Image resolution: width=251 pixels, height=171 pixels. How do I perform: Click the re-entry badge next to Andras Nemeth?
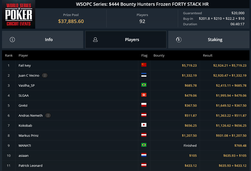tap(48, 115)
